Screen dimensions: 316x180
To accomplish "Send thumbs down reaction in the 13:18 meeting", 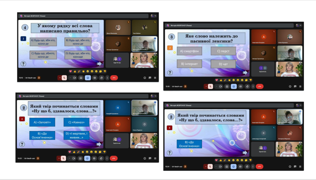I will tap(251, 80).
